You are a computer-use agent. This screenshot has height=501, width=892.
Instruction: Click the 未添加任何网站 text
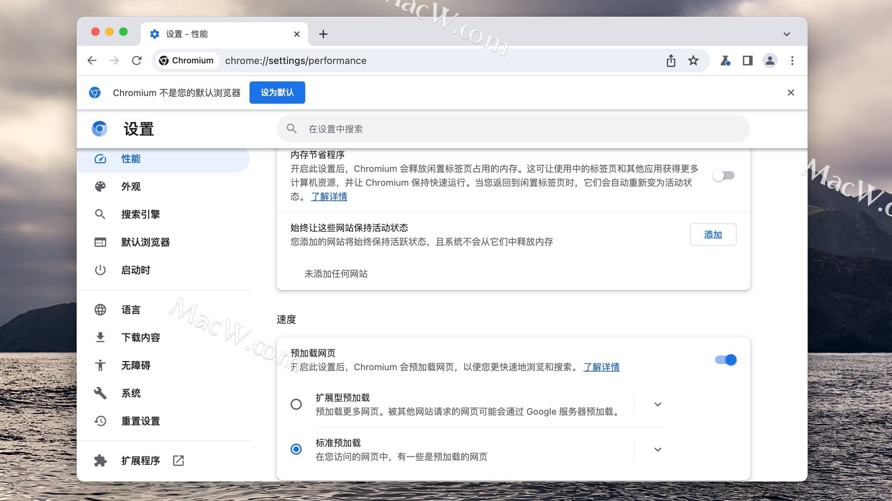click(336, 274)
